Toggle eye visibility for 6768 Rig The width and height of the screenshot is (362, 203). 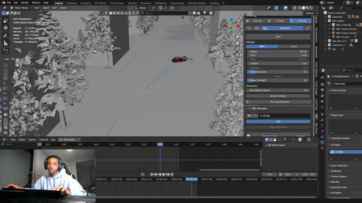249,116
